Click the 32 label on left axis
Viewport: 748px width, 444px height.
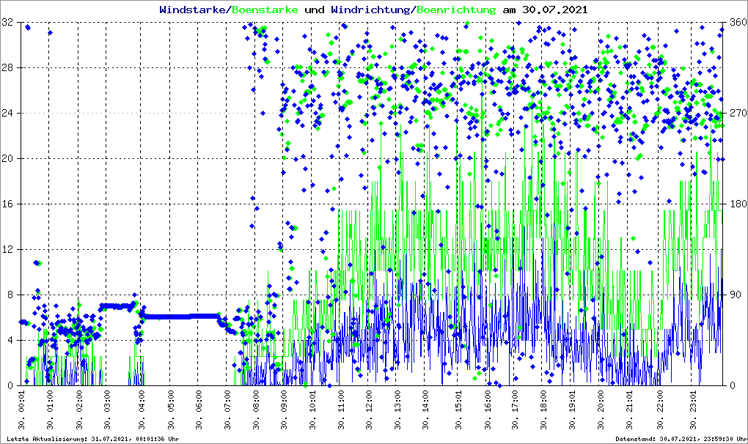point(8,23)
